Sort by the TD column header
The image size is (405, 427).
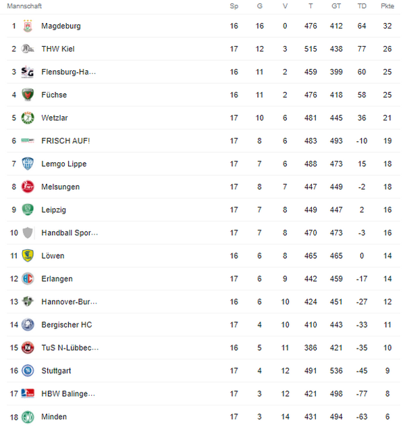362,6
